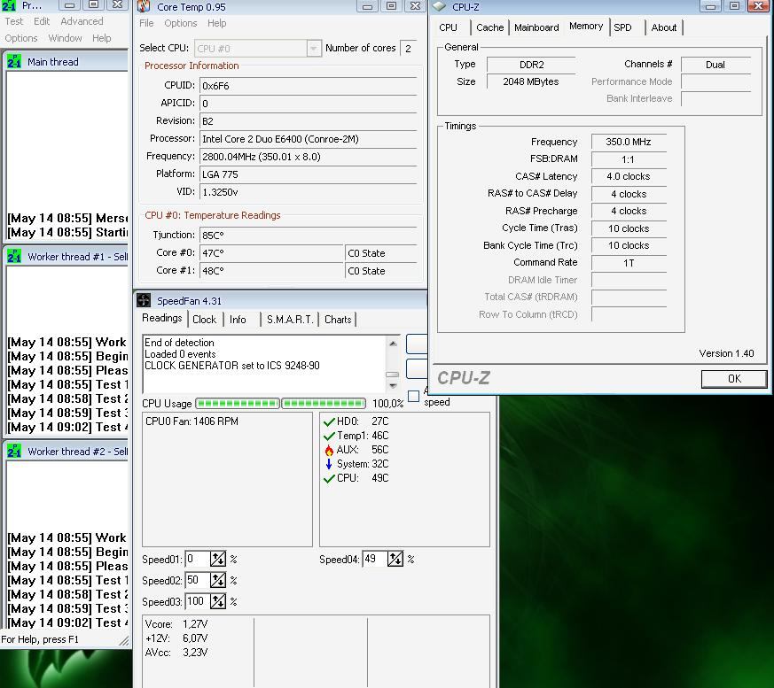Click the Processor field showing Intel Core 2 Duo
The height and width of the screenshot is (688, 774).
[x=309, y=139]
